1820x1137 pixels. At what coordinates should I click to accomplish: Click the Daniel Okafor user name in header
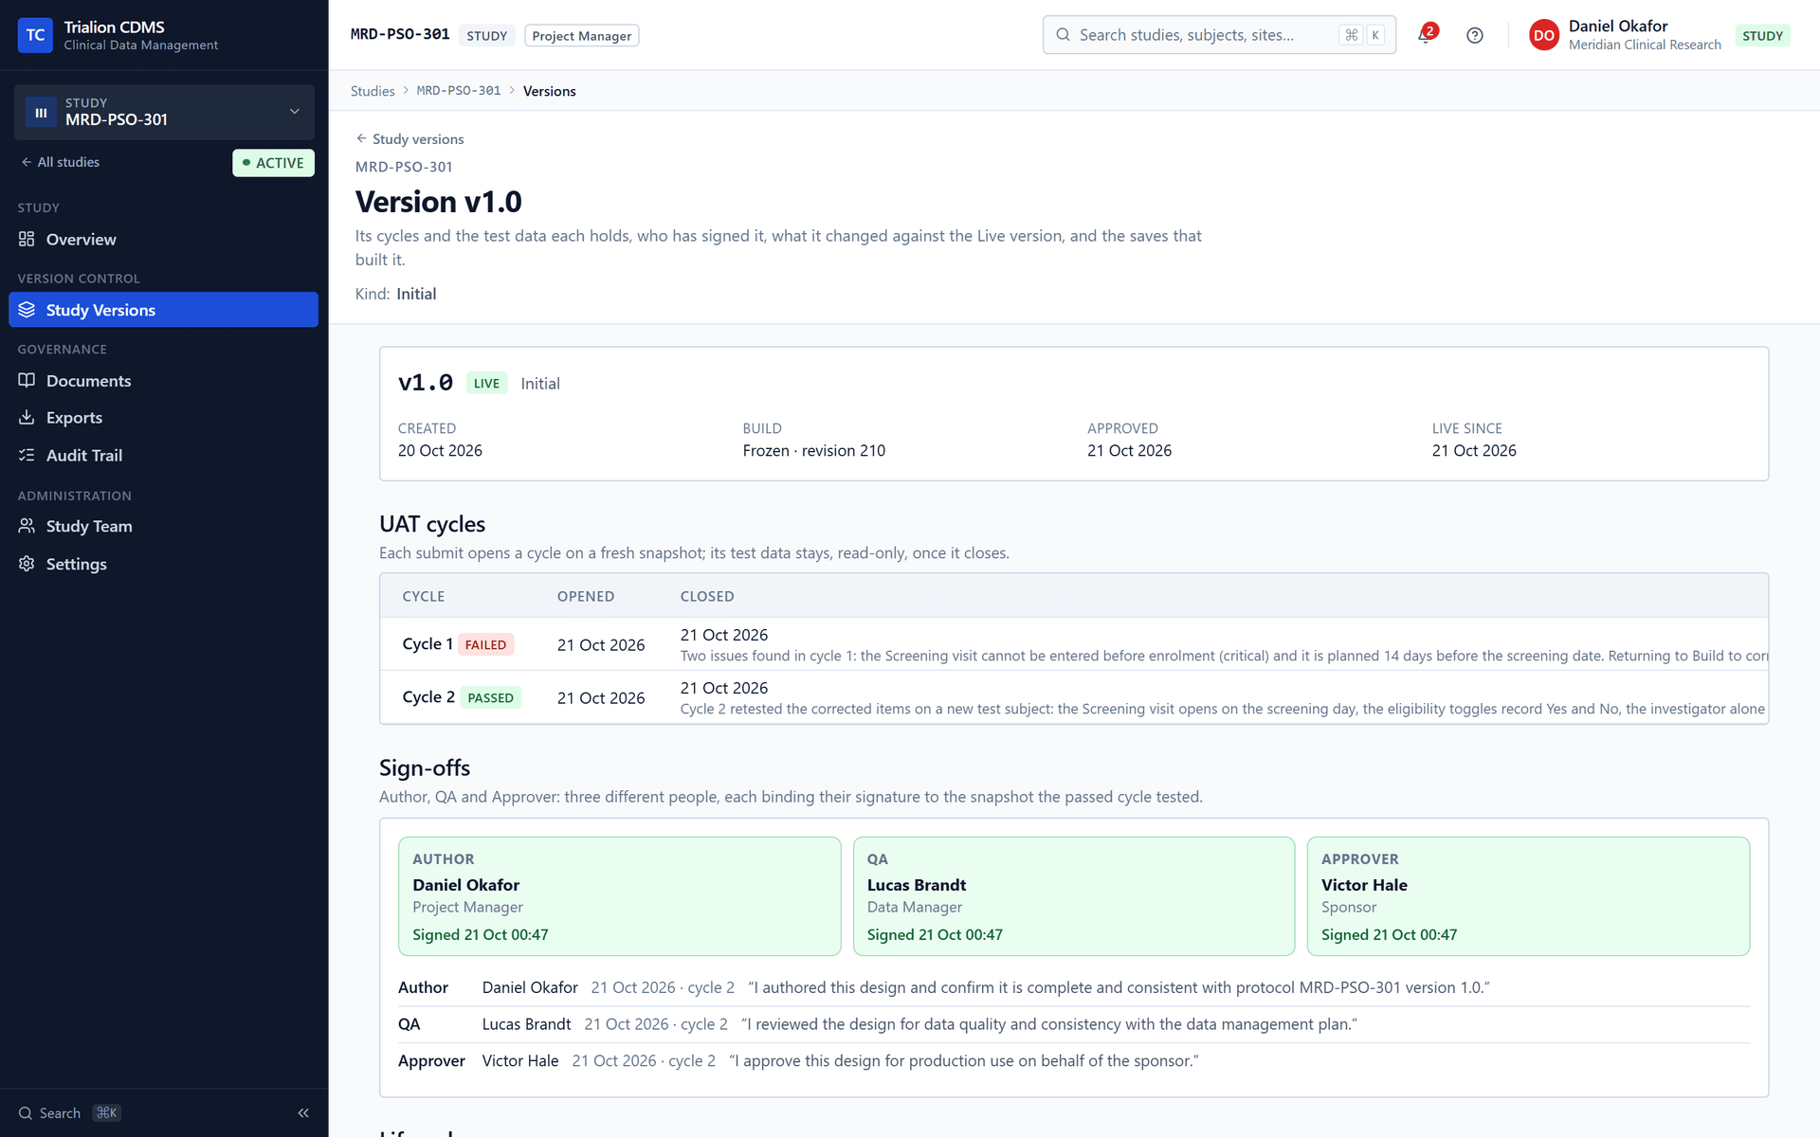(x=1617, y=27)
